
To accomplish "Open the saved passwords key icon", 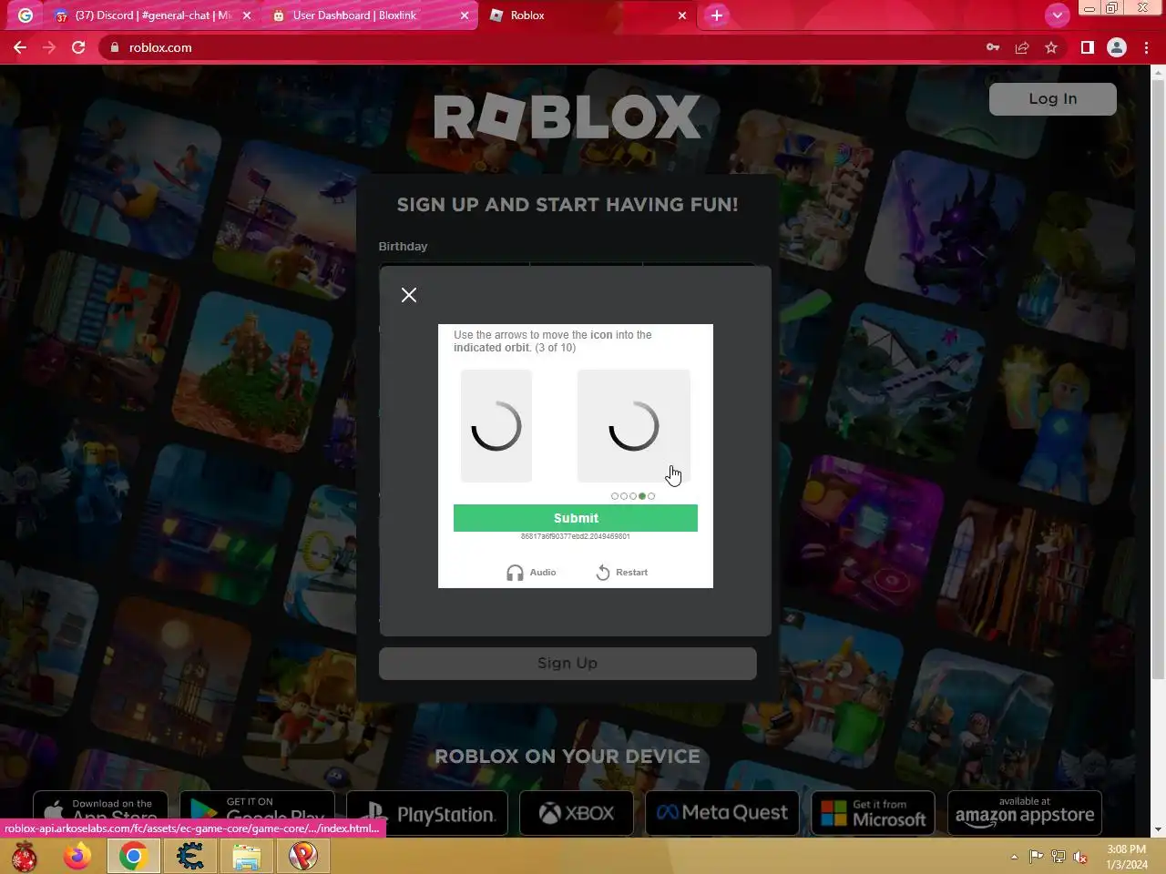I will click(x=993, y=47).
